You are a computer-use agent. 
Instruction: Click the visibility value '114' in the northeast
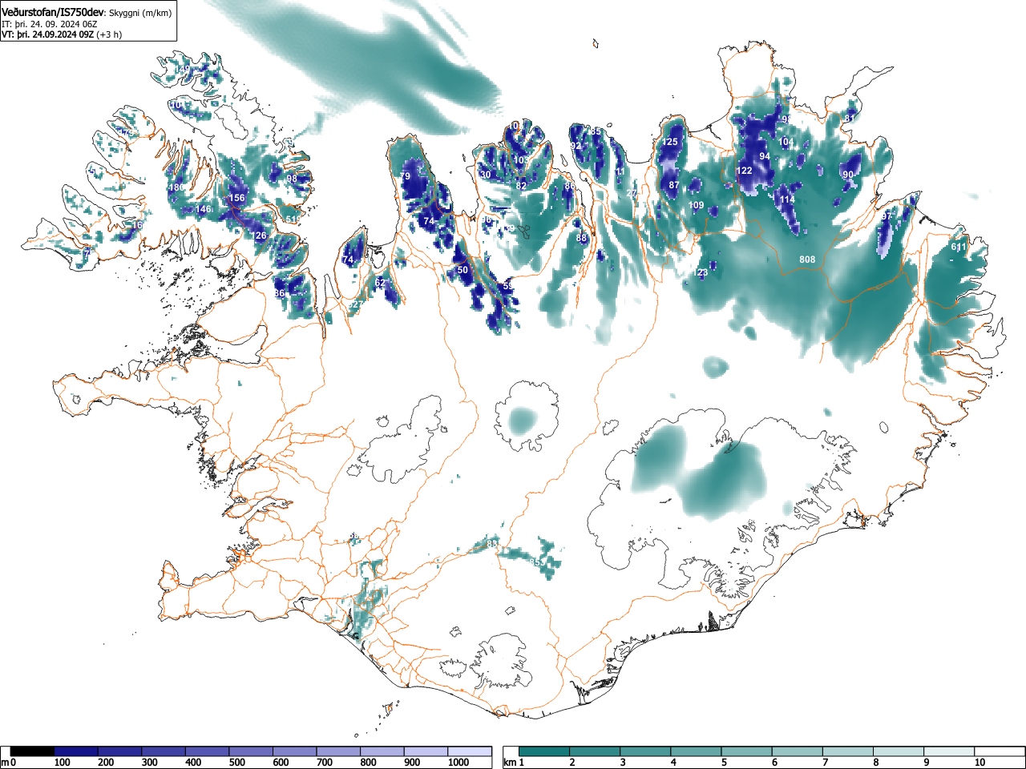tap(787, 199)
